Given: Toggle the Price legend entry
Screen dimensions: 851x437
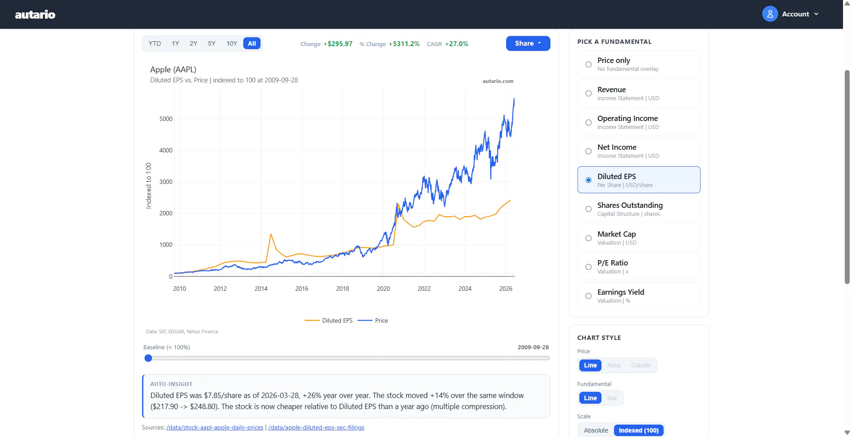Looking at the screenshot, I should coord(373,320).
